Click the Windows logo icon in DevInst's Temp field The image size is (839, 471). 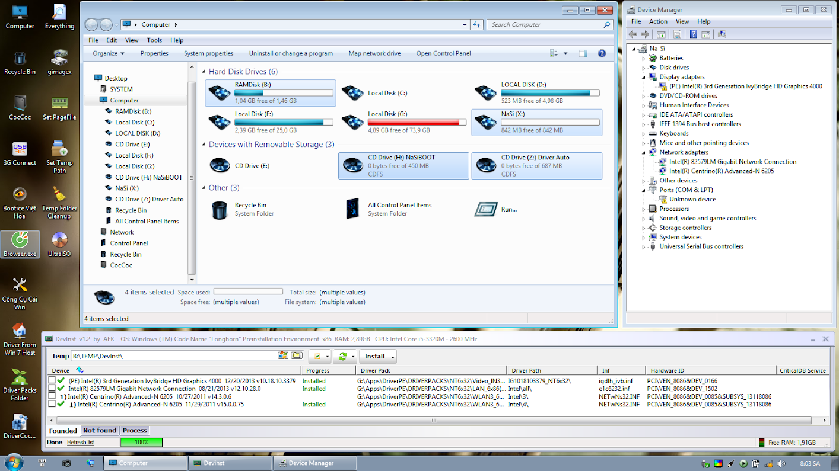pos(283,355)
